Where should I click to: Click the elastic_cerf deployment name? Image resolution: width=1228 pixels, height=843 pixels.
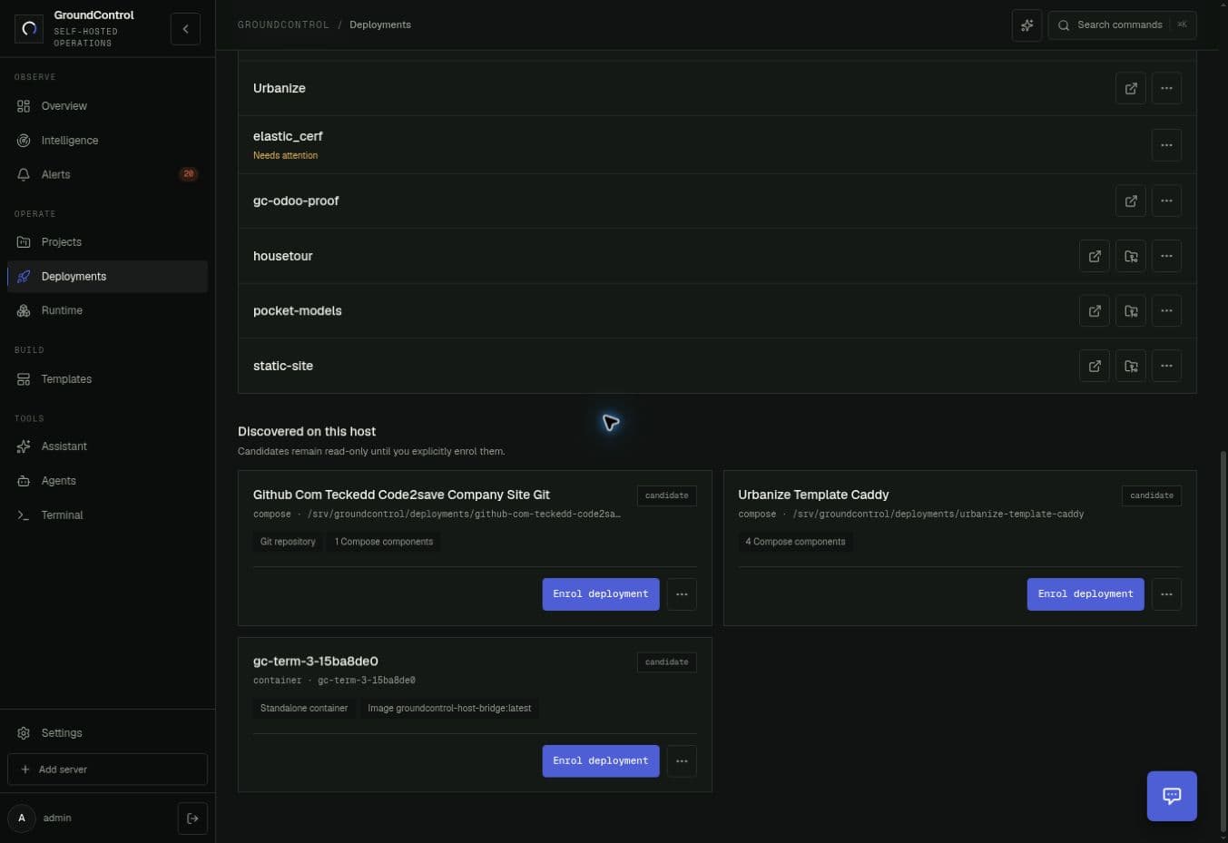coord(288,136)
